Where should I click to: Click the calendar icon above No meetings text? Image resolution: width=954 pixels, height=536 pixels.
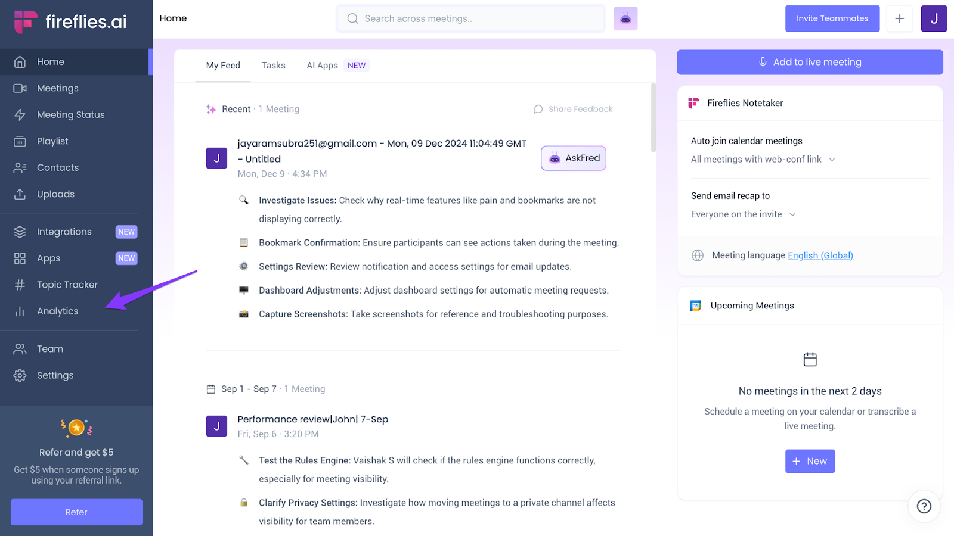tap(810, 360)
